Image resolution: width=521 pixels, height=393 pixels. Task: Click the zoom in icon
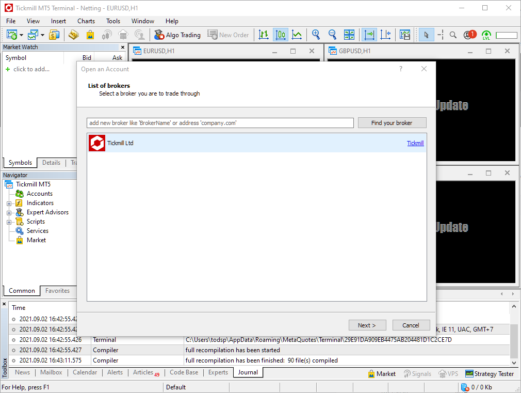(316, 35)
